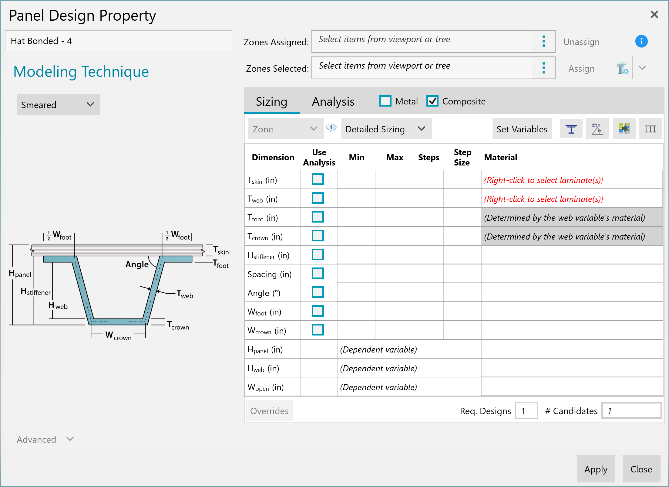Expand the Advanced section
This screenshot has height=487, width=669.
tap(45, 439)
